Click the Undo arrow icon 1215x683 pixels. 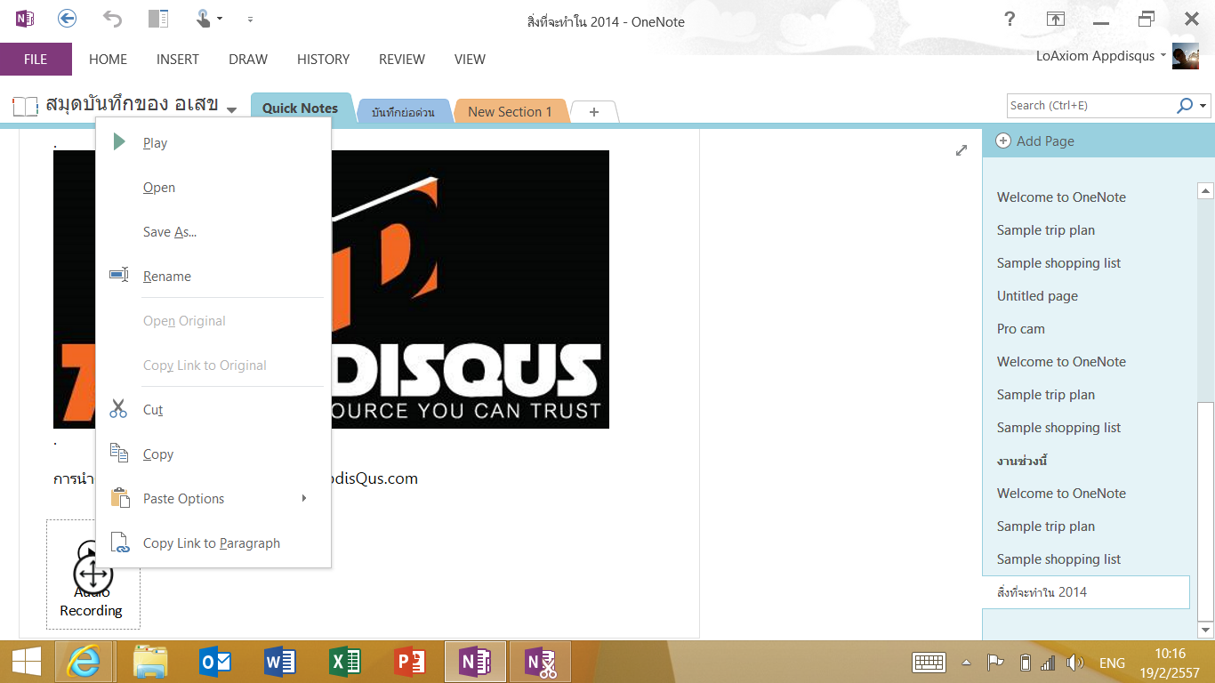pos(113,18)
